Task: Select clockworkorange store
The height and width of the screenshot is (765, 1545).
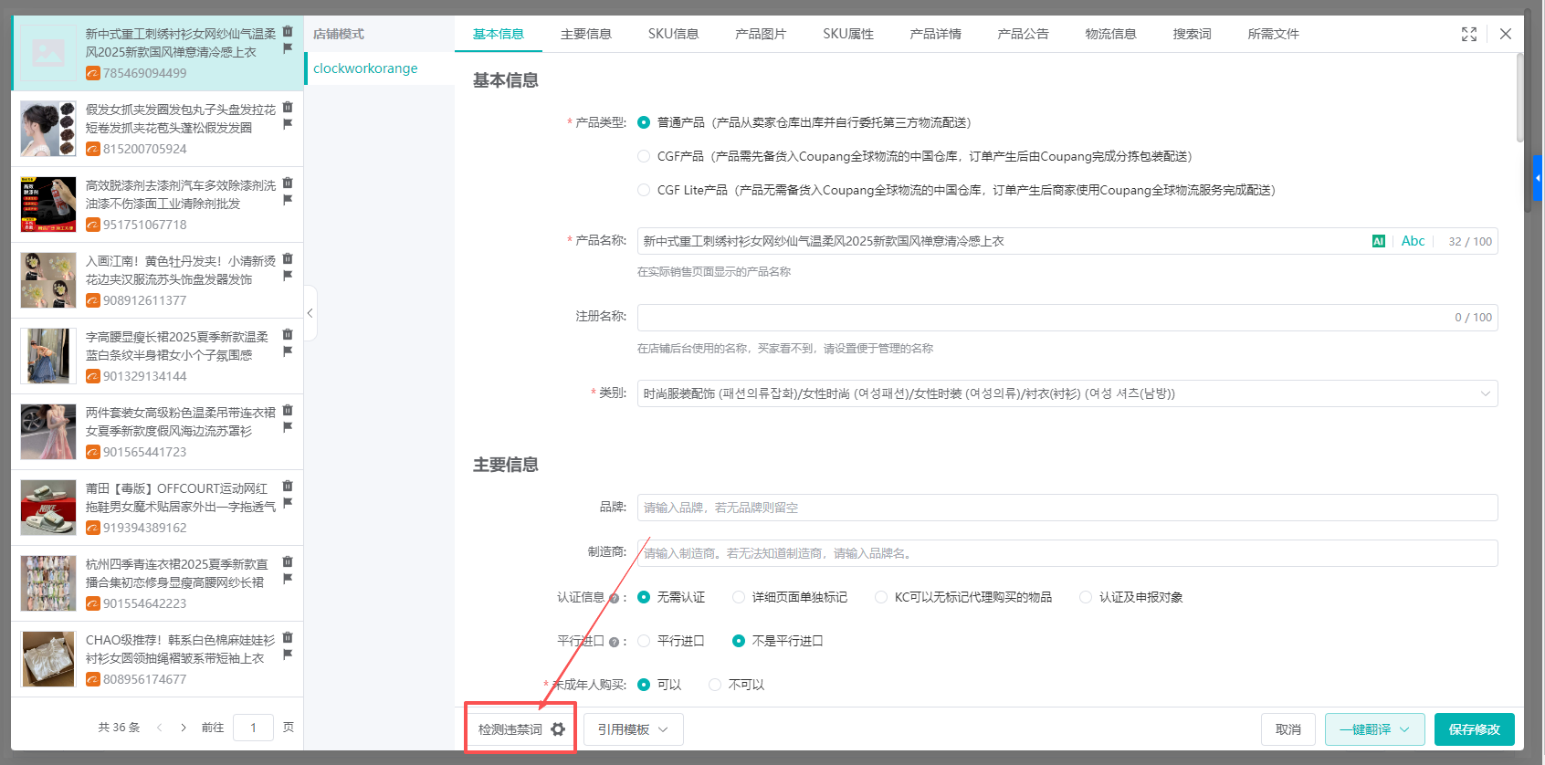Action: click(x=365, y=68)
